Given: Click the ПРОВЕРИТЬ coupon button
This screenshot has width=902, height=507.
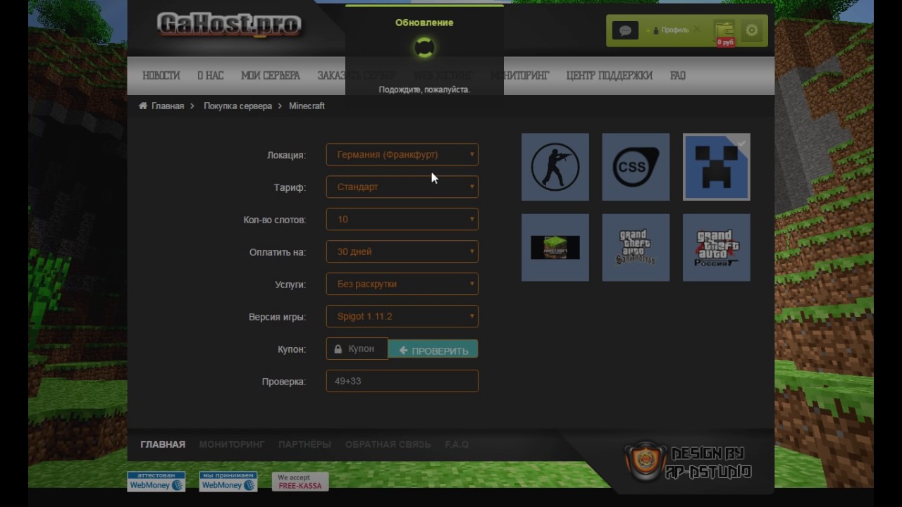Looking at the screenshot, I should 433,350.
